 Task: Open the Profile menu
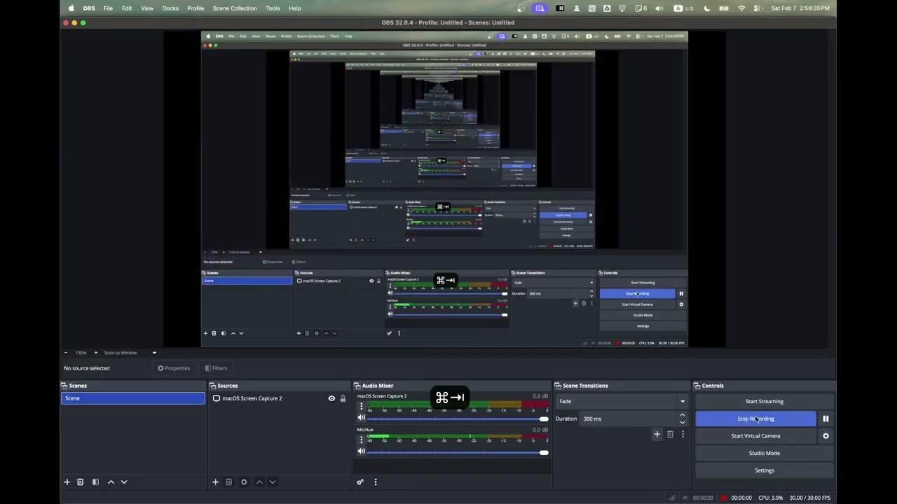pyautogui.click(x=196, y=8)
